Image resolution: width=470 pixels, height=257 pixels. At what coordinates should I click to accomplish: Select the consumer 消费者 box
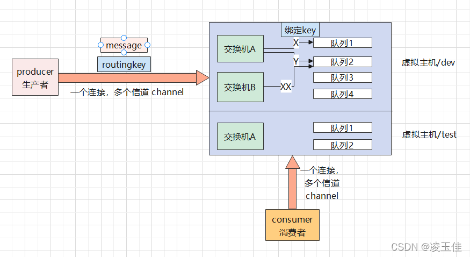coord(292,225)
